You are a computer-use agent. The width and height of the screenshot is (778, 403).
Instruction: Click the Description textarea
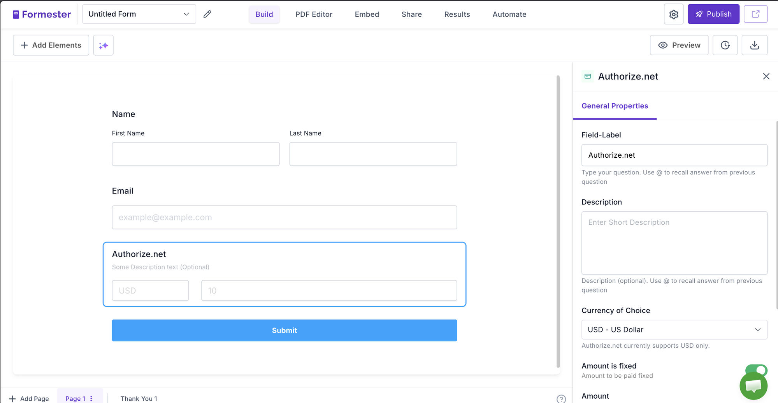pyautogui.click(x=674, y=243)
